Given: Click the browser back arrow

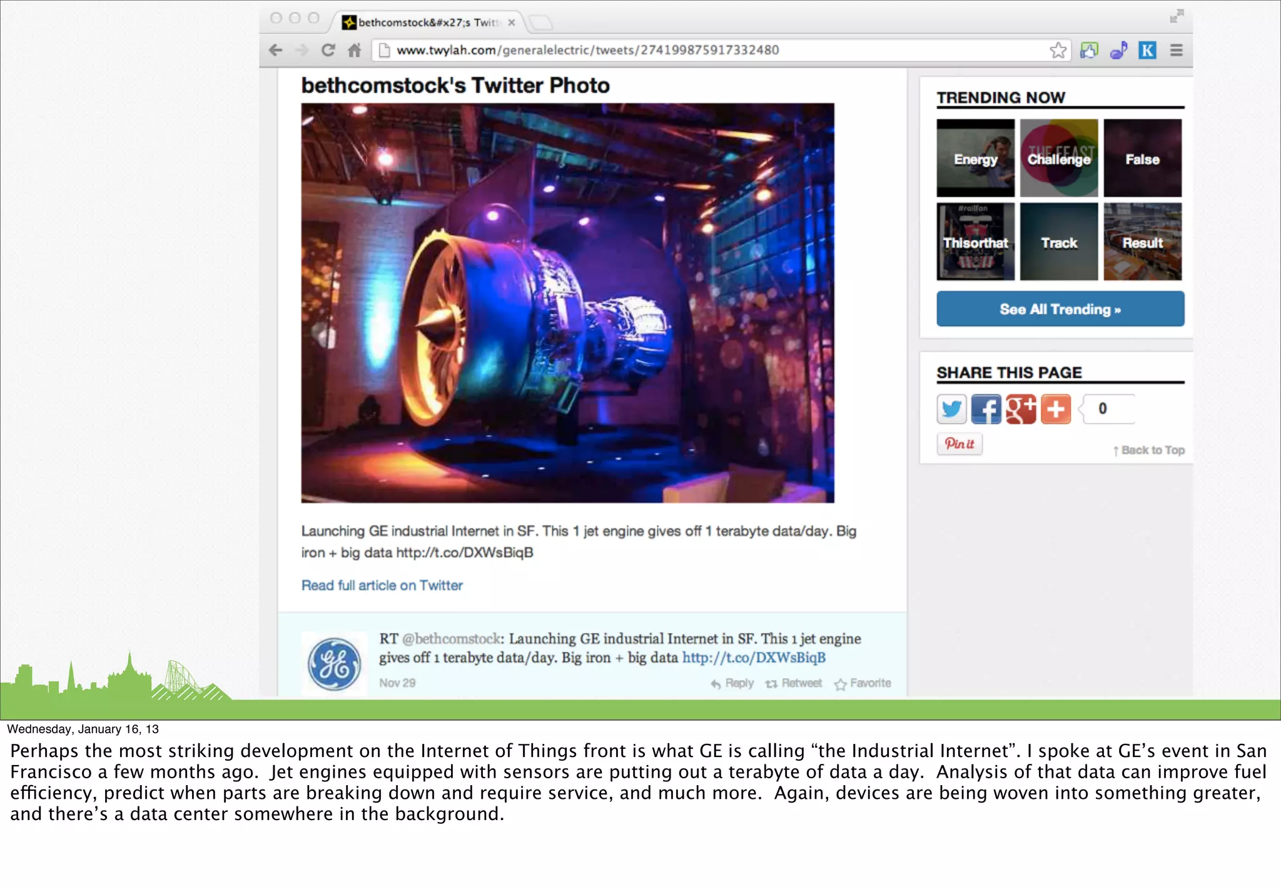Looking at the screenshot, I should pyautogui.click(x=276, y=50).
